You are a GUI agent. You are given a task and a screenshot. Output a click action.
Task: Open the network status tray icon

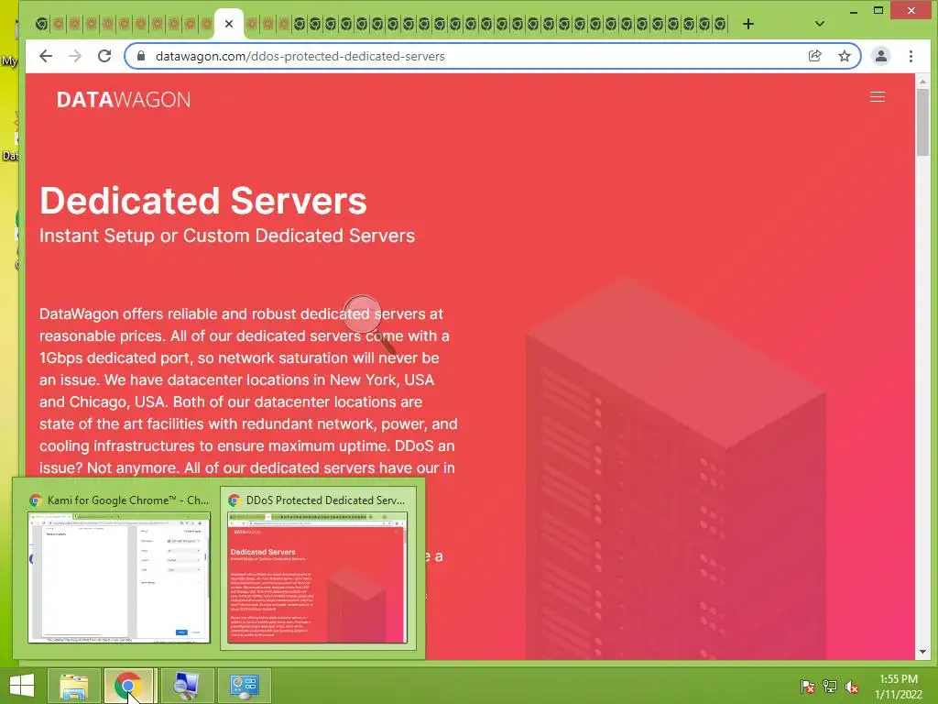click(830, 686)
